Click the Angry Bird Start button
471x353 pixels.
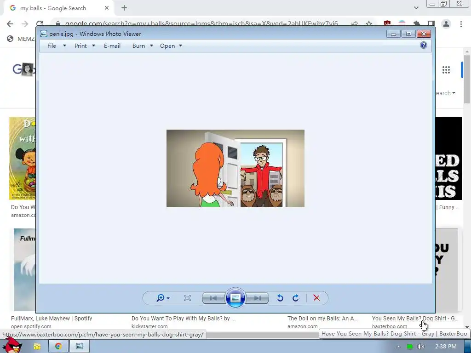click(11, 346)
